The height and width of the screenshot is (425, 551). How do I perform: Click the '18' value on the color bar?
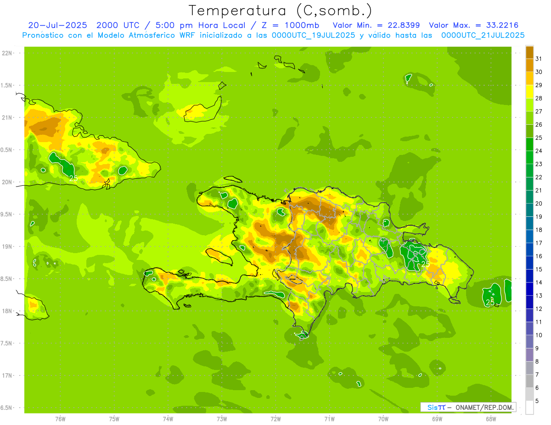pos(539,230)
